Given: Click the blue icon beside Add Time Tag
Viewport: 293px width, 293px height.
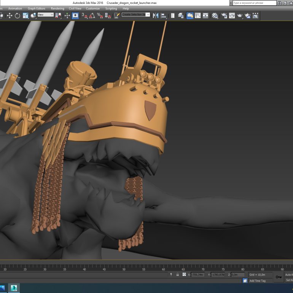Looking at the screenshot, I should coord(245,281).
